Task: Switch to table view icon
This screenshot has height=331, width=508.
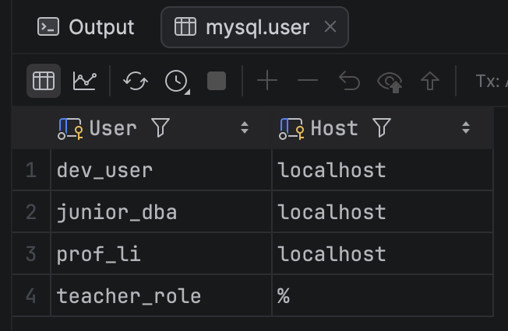Action: 44,81
